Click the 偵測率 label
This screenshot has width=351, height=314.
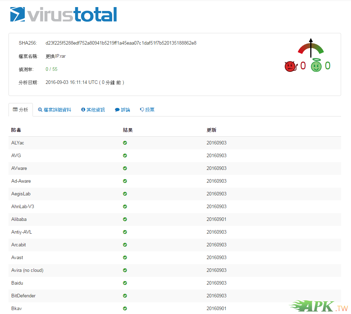[26, 69]
